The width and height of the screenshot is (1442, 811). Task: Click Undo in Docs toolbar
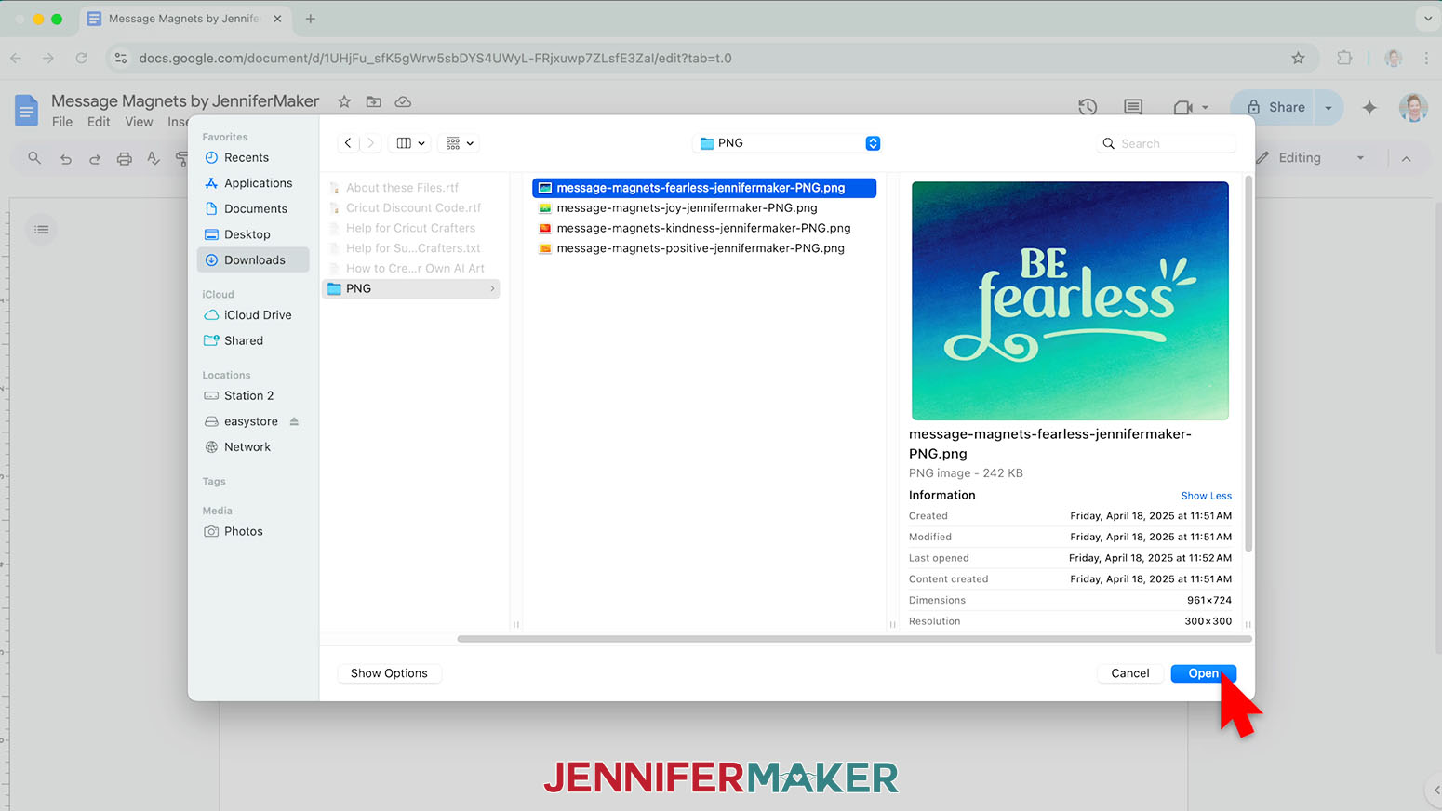(x=65, y=158)
